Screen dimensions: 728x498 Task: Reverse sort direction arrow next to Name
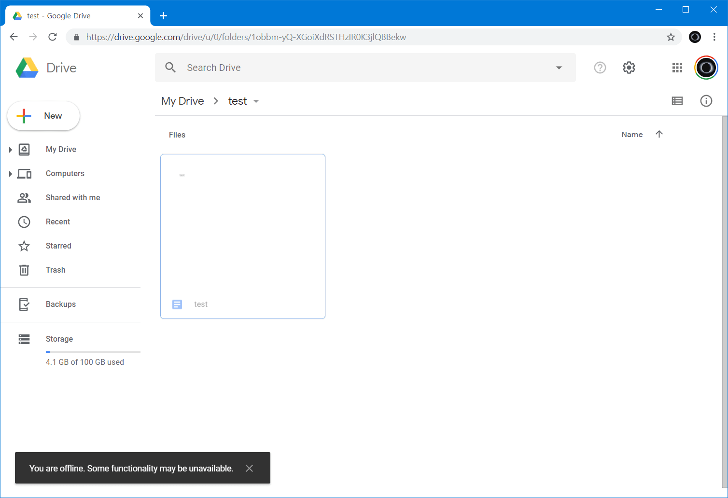tap(659, 134)
